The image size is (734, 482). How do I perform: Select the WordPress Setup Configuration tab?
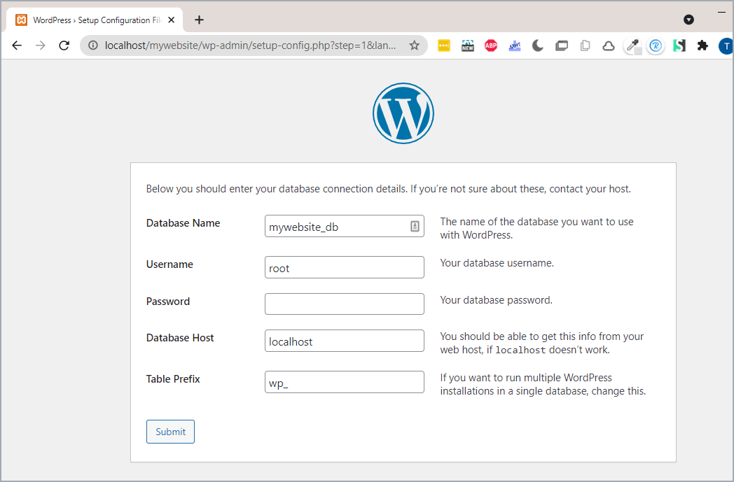(x=91, y=20)
